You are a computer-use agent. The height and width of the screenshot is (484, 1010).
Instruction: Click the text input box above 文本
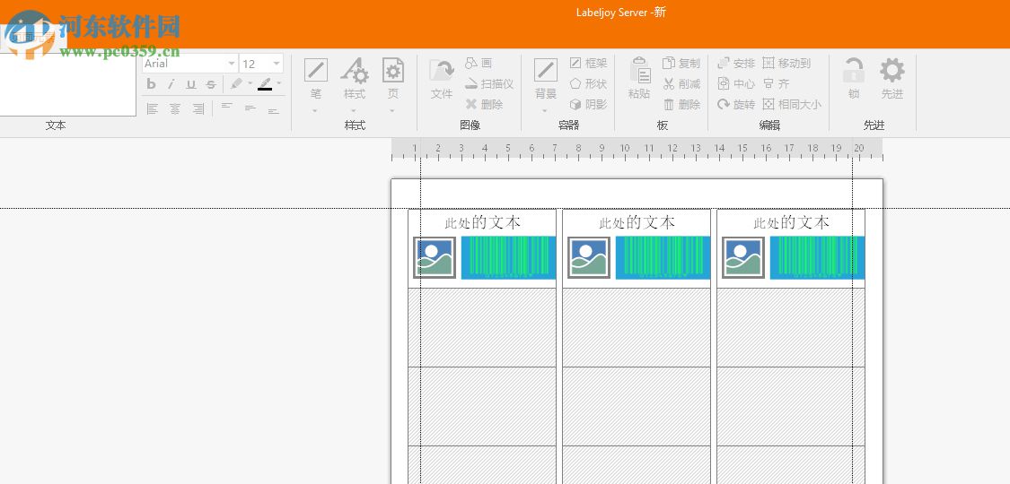click(67, 84)
